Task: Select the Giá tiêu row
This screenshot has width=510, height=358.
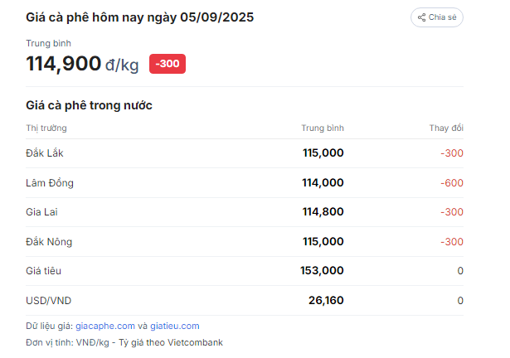Action: pos(245,271)
